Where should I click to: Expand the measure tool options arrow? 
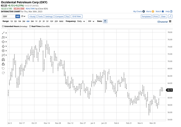(6, 55)
